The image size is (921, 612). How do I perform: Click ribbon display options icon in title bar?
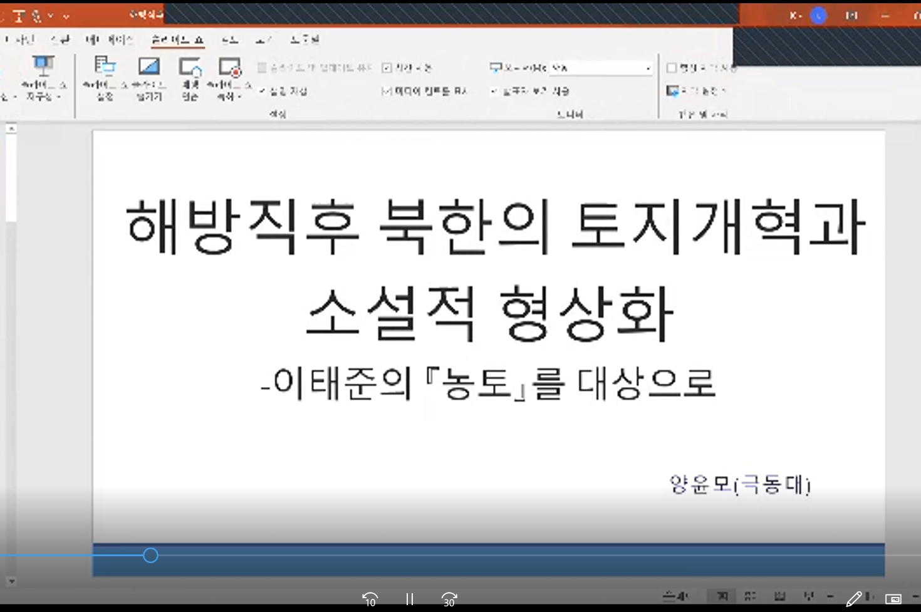[x=851, y=16]
